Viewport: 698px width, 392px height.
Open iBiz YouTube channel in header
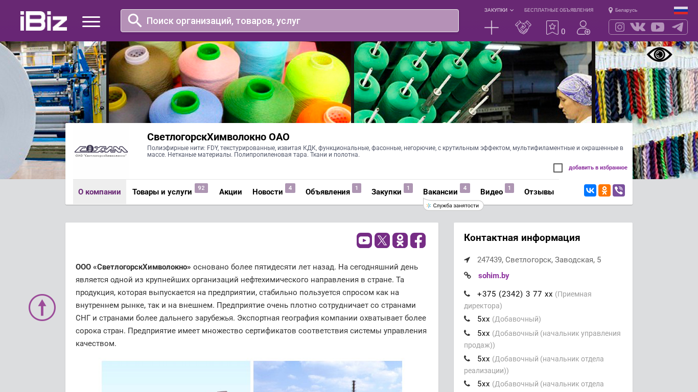(658, 27)
